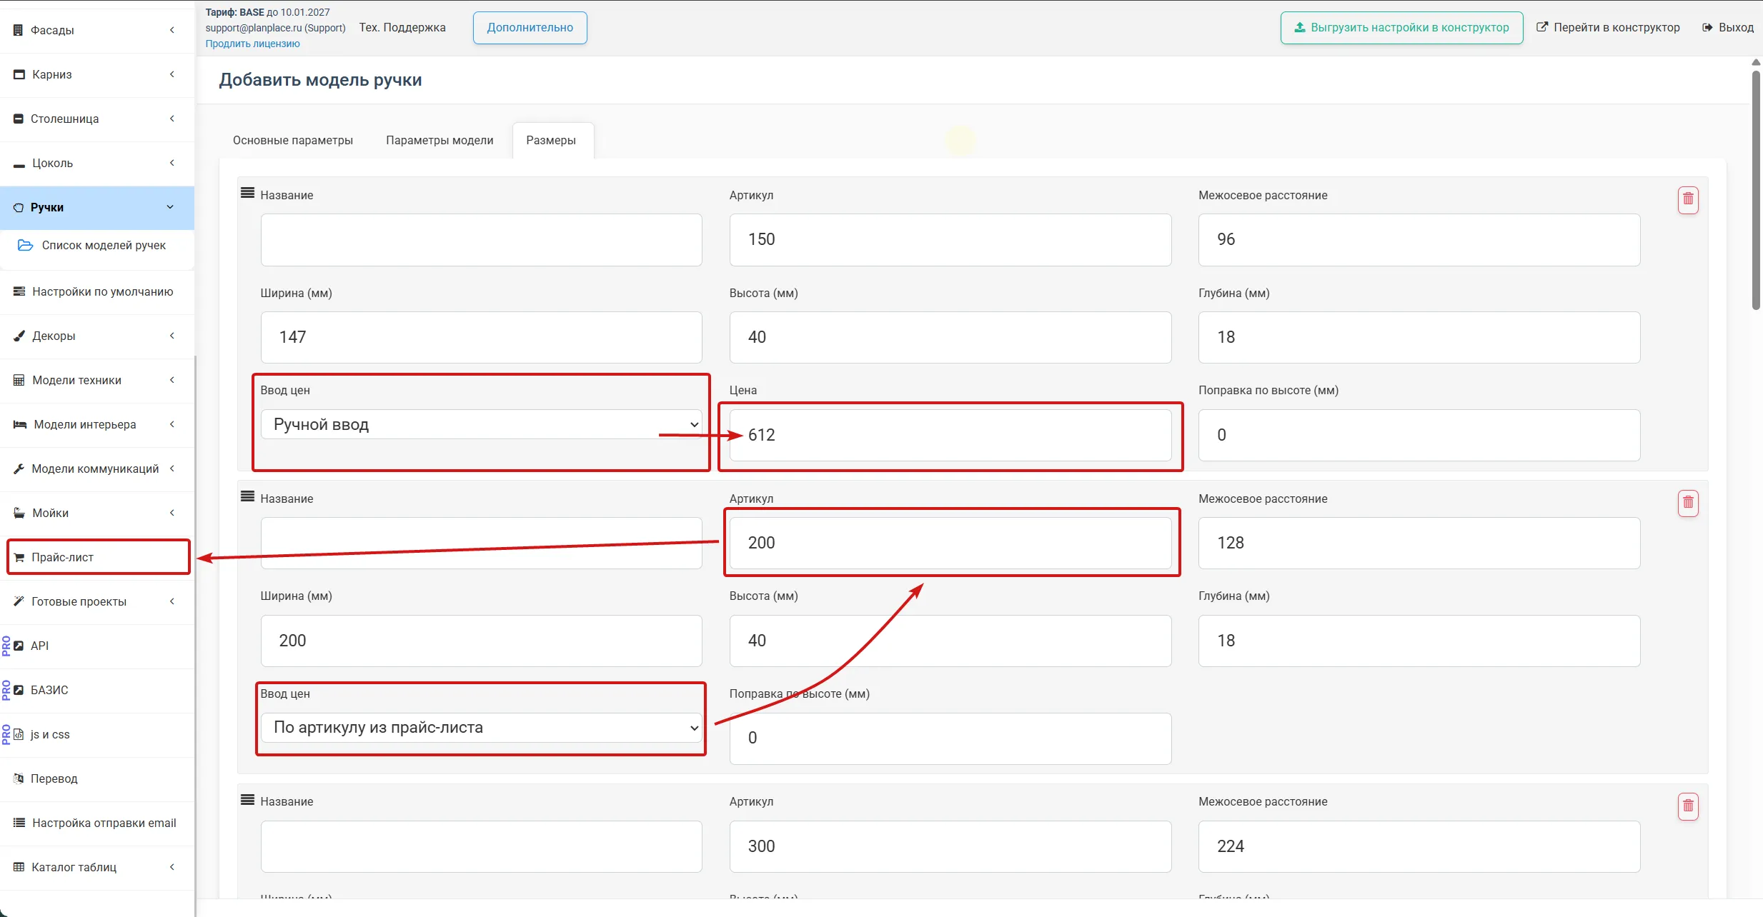Expand the Столешница sidebar section
This screenshot has width=1763, height=917.
(98, 119)
